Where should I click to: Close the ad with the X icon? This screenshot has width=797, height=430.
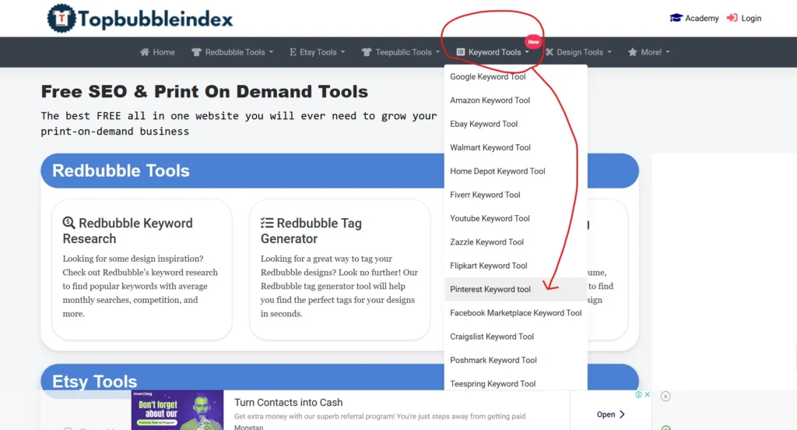click(x=648, y=394)
